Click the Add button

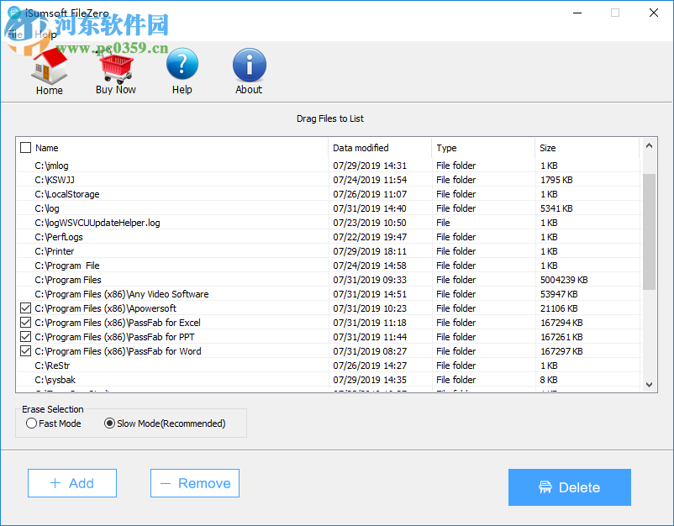(71, 483)
